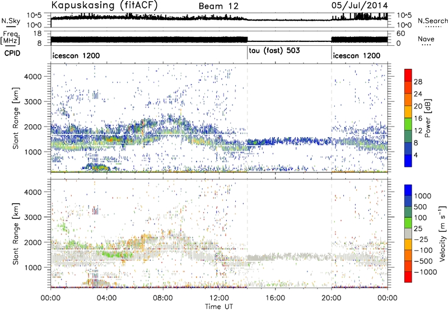Select the tau (fast) 503 mode label
The height and width of the screenshot is (310, 448).
point(274,51)
